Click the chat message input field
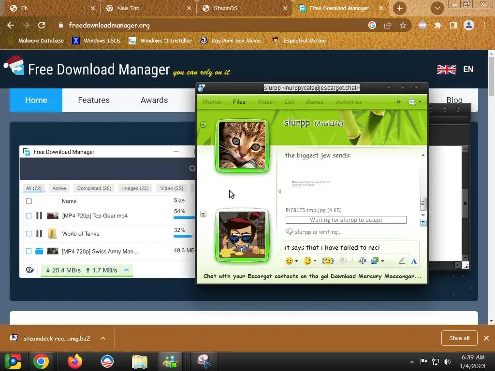Image resolution: width=495 pixels, height=371 pixels. coord(351,248)
